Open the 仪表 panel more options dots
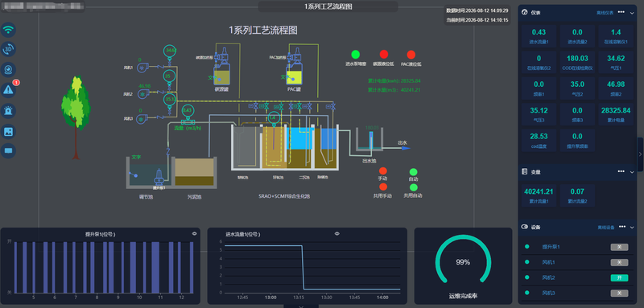The width and height of the screenshot is (644, 308). (x=621, y=12)
